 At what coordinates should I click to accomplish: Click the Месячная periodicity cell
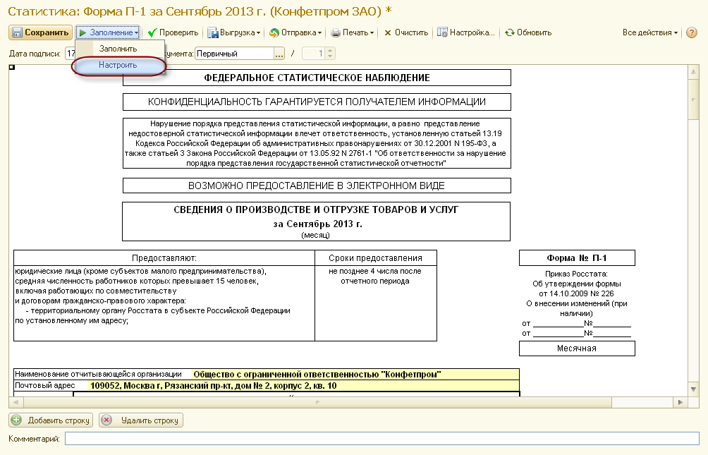[x=577, y=348]
